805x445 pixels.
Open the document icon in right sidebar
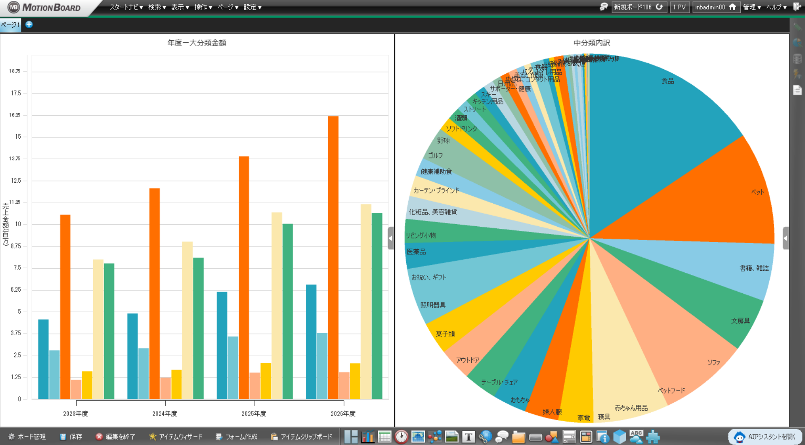tap(797, 90)
